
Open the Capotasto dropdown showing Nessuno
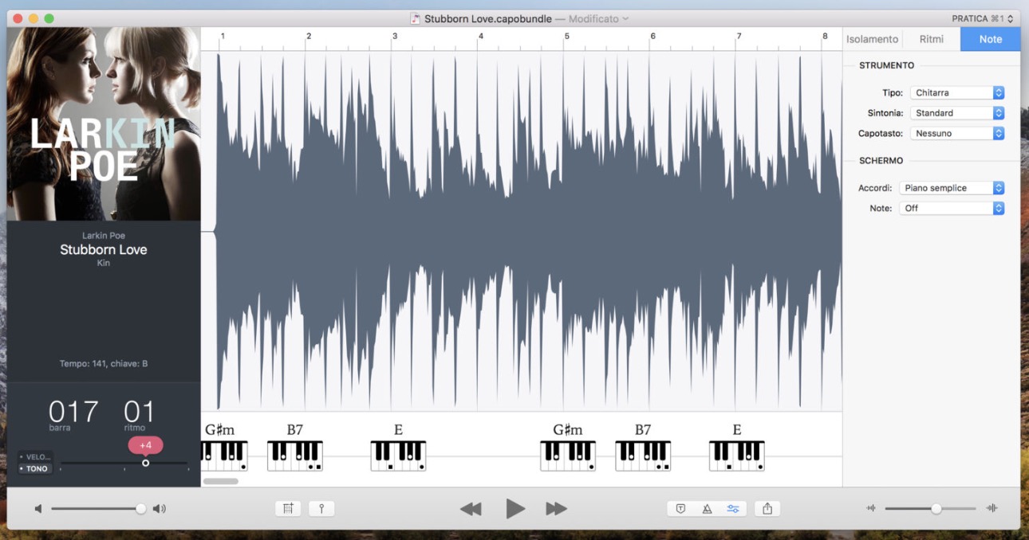point(957,134)
